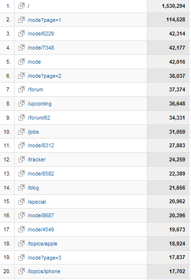
Task: Open the /node?page=2 link
Action: point(44,76)
